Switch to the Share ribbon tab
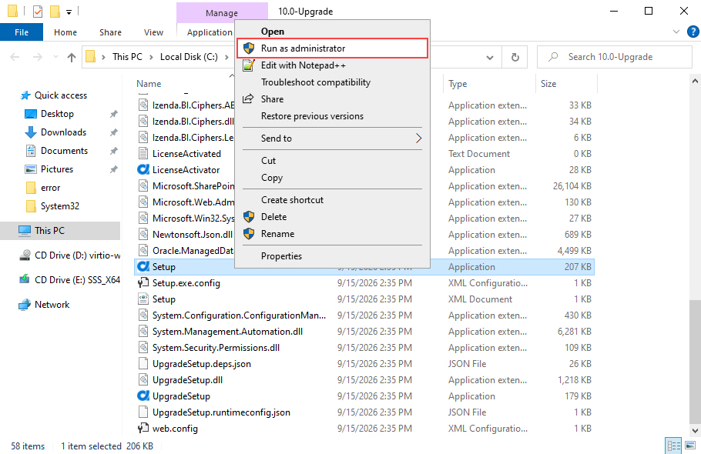The height and width of the screenshot is (454, 701). click(110, 32)
